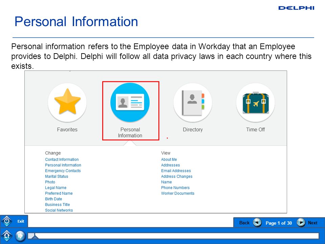The height and width of the screenshot is (244, 325).
Task: Open the Favorites star icon
Action: point(67,102)
